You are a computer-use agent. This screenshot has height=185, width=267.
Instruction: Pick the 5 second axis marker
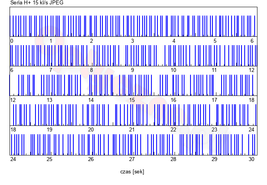(x=215, y=41)
